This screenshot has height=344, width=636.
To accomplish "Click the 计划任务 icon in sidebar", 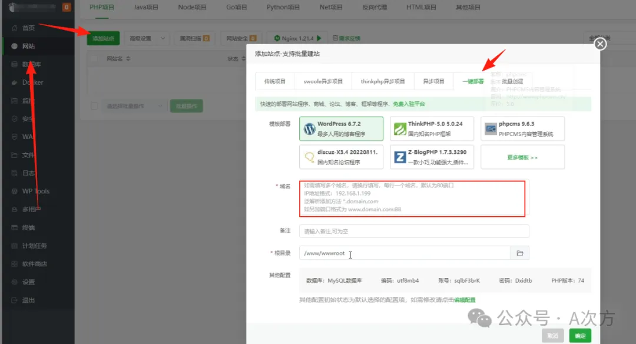I will tap(15, 246).
